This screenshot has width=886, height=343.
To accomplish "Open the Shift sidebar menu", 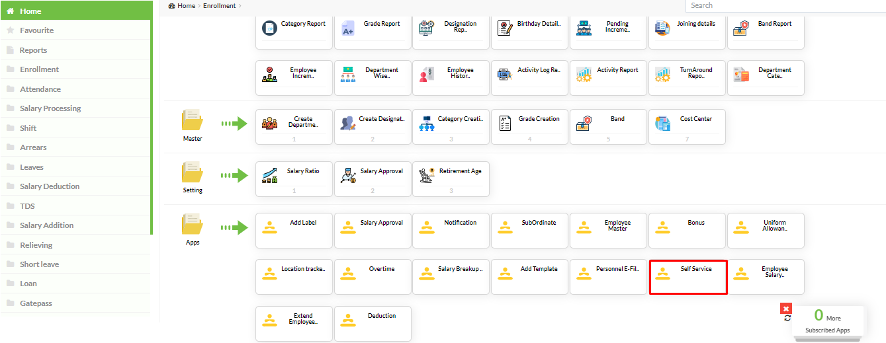I will (75, 128).
